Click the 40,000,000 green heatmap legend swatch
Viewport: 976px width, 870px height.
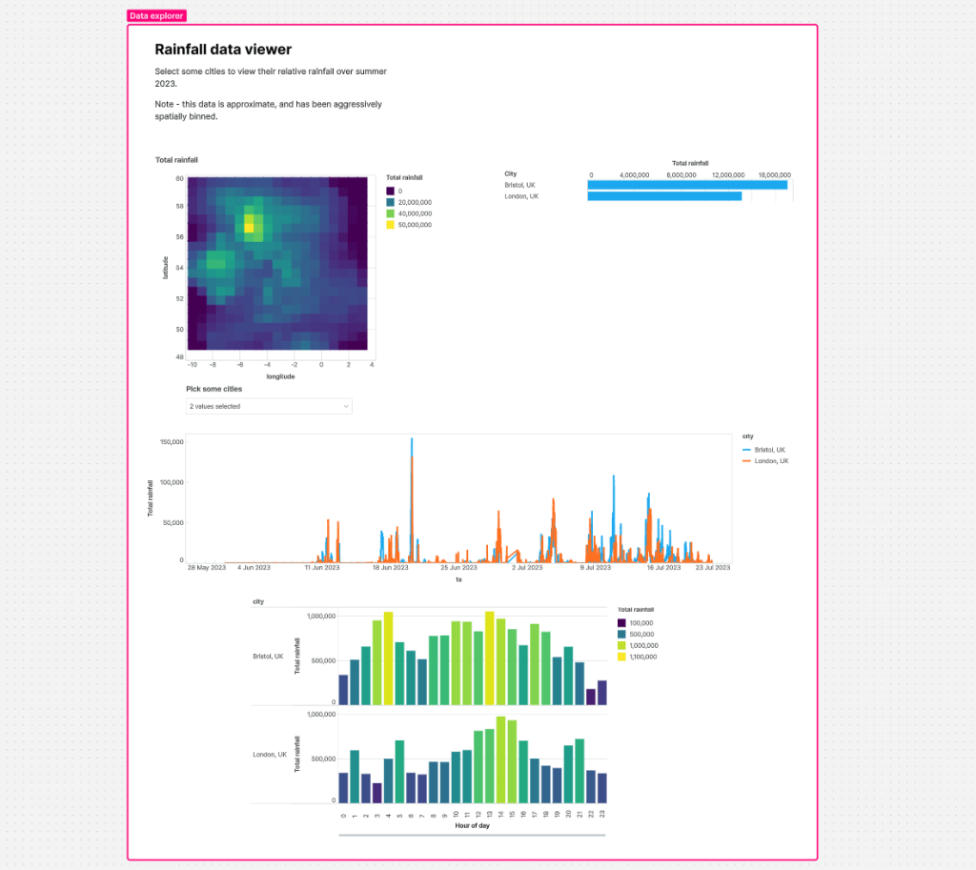392,213
